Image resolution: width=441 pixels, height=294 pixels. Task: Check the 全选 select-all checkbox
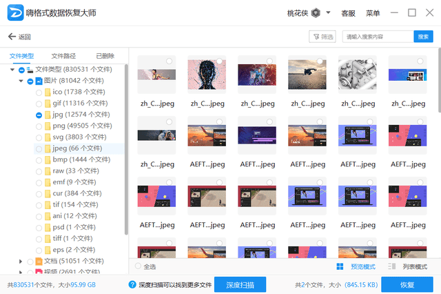138,266
